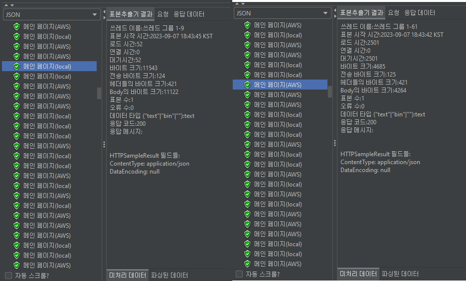The image size is (466, 281).
Task: Click text 로드 시간:52
Action: [126, 44]
